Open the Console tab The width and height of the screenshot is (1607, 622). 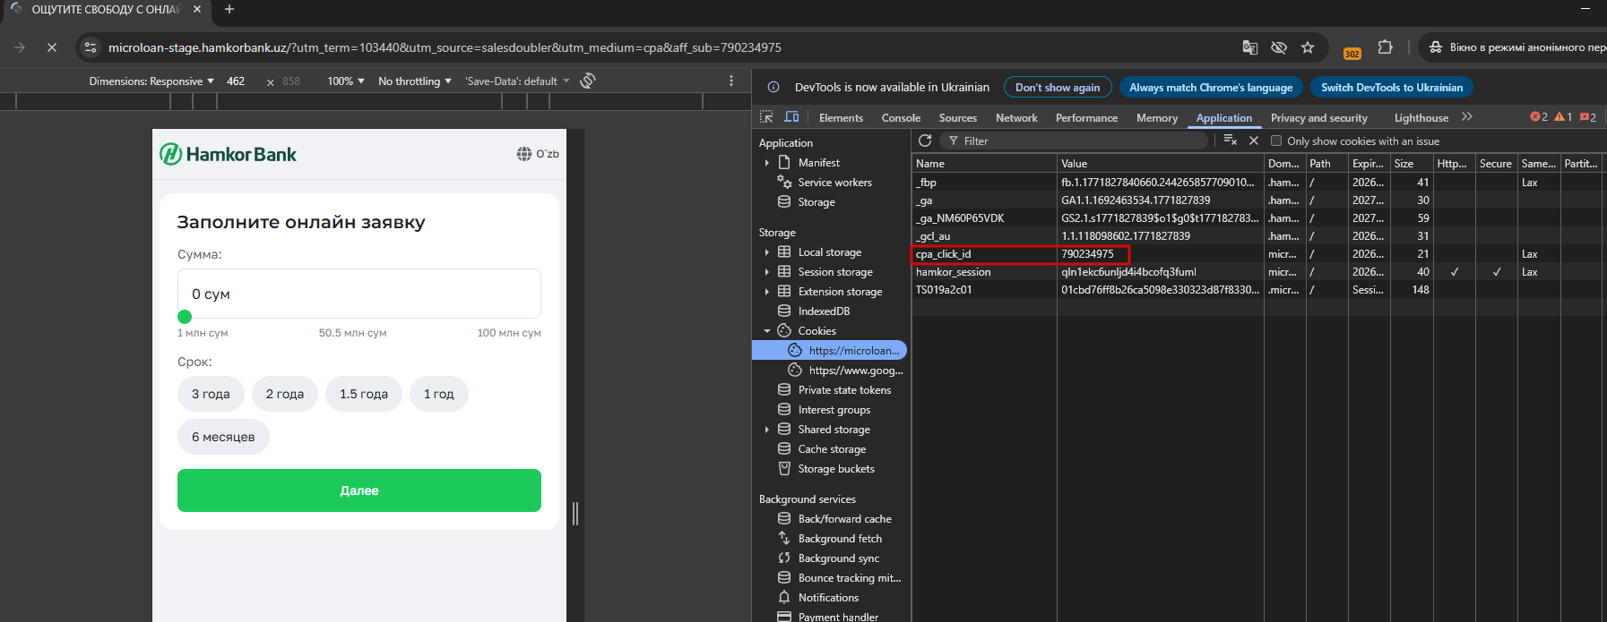point(901,117)
